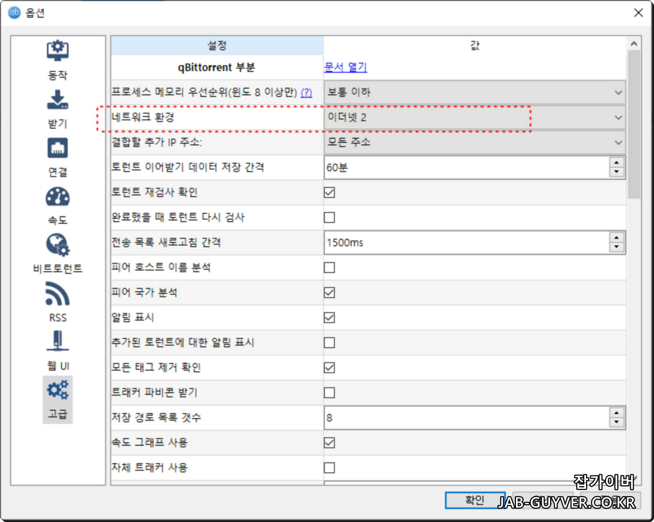Select the 토런트 이어받기 데이터 저장 간격 label
Image resolution: width=654 pixels, height=522 pixels.
[187, 167]
